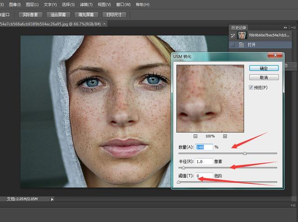Open the 视图(V) menu

click(104, 4)
